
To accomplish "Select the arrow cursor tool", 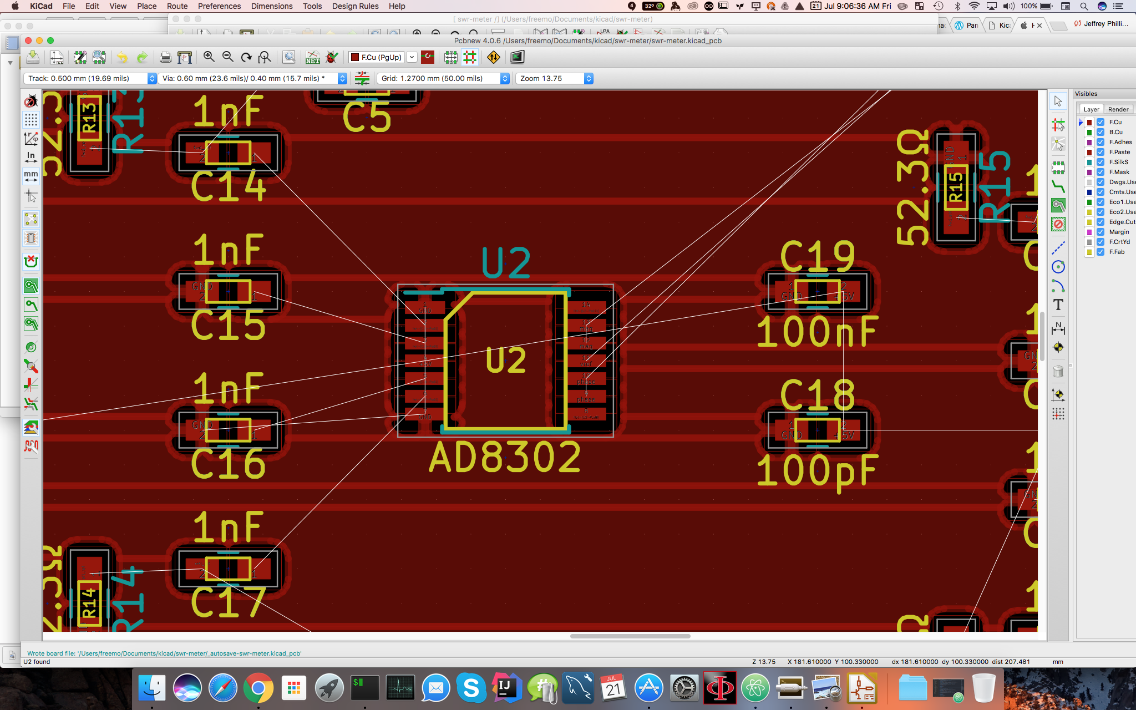I will pyautogui.click(x=1058, y=101).
